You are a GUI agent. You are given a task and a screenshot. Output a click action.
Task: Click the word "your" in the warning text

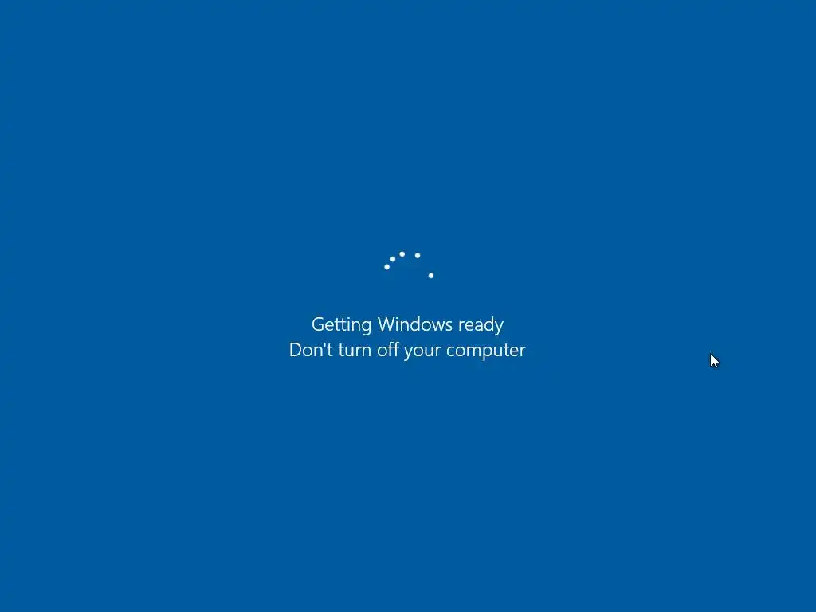click(x=422, y=351)
